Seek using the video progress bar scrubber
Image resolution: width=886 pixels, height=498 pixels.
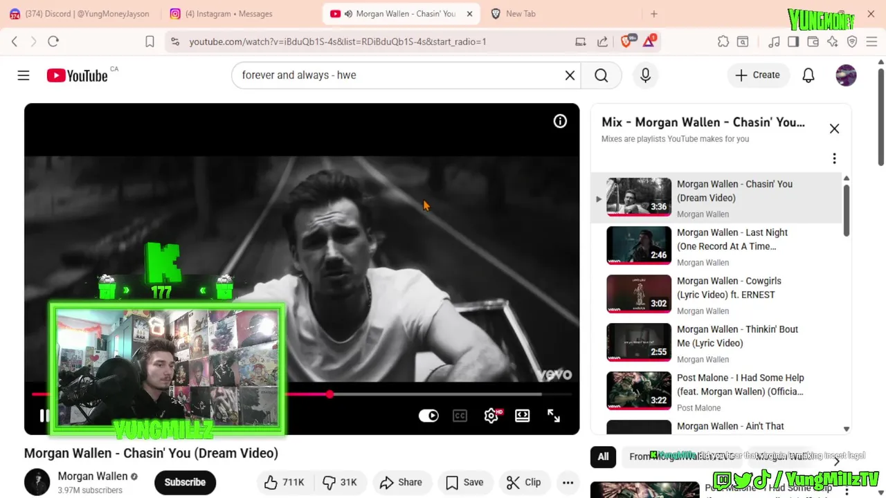(329, 394)
